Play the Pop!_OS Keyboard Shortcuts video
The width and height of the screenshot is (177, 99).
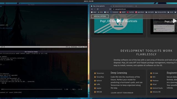coord(118,21)
